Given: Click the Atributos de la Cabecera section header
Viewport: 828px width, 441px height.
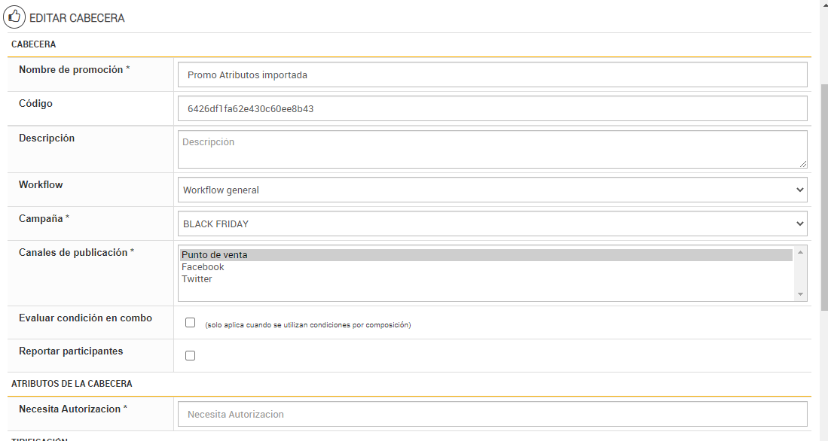Looking at the screenshot, I should tap(72, 384).
